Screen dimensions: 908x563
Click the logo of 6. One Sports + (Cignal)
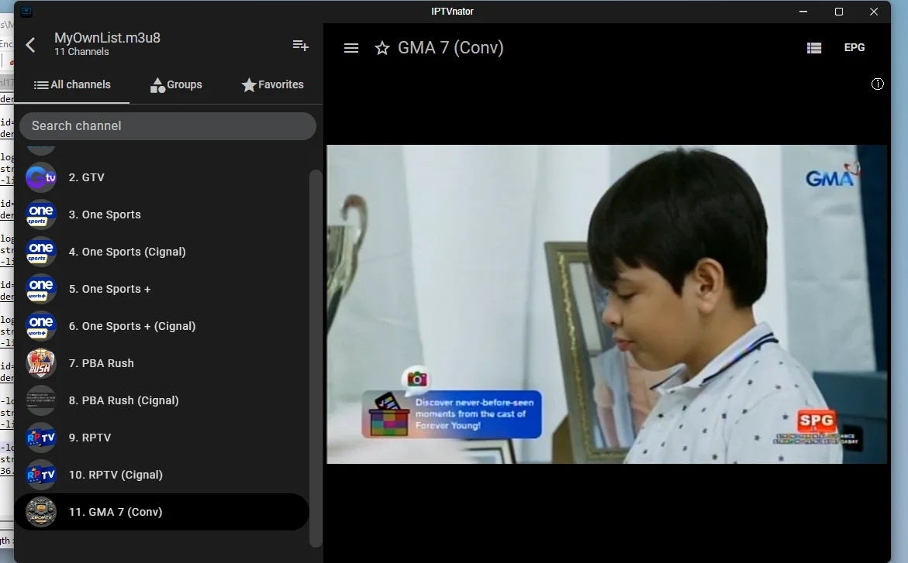pyautogui.click(x=41, y=326)
